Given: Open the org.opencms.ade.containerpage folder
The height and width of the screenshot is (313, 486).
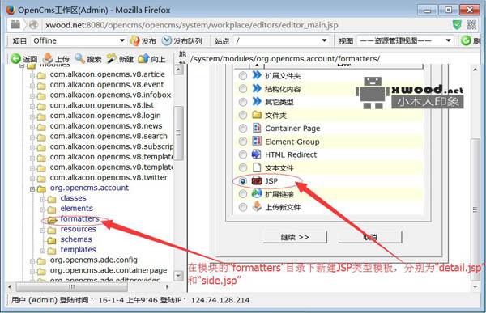Looking at the screenshot, I should (x=109, y=270).
